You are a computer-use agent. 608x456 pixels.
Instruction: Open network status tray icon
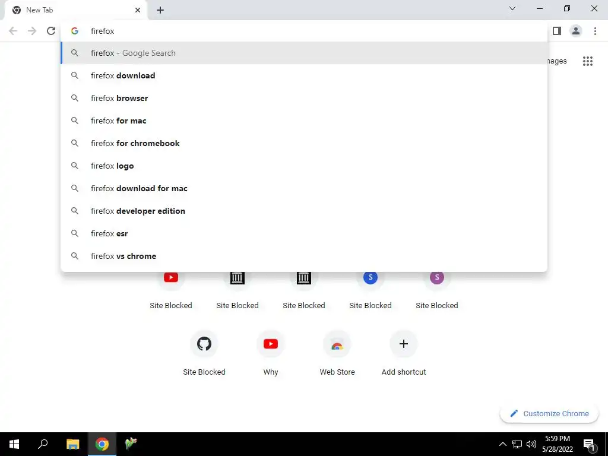[x=517, y=444]
